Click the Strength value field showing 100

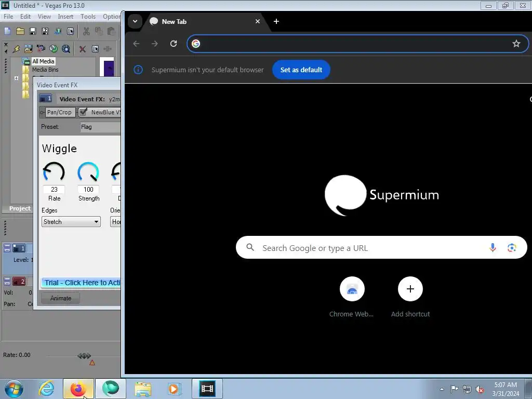88,189
